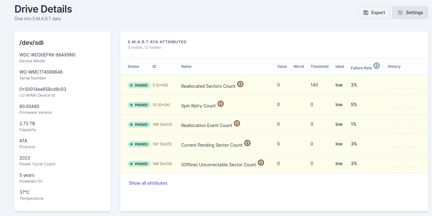The width and height of the screenshot is (432, 216).
Task: Click the 5% failure rate value
Action: tap(354, 105)
